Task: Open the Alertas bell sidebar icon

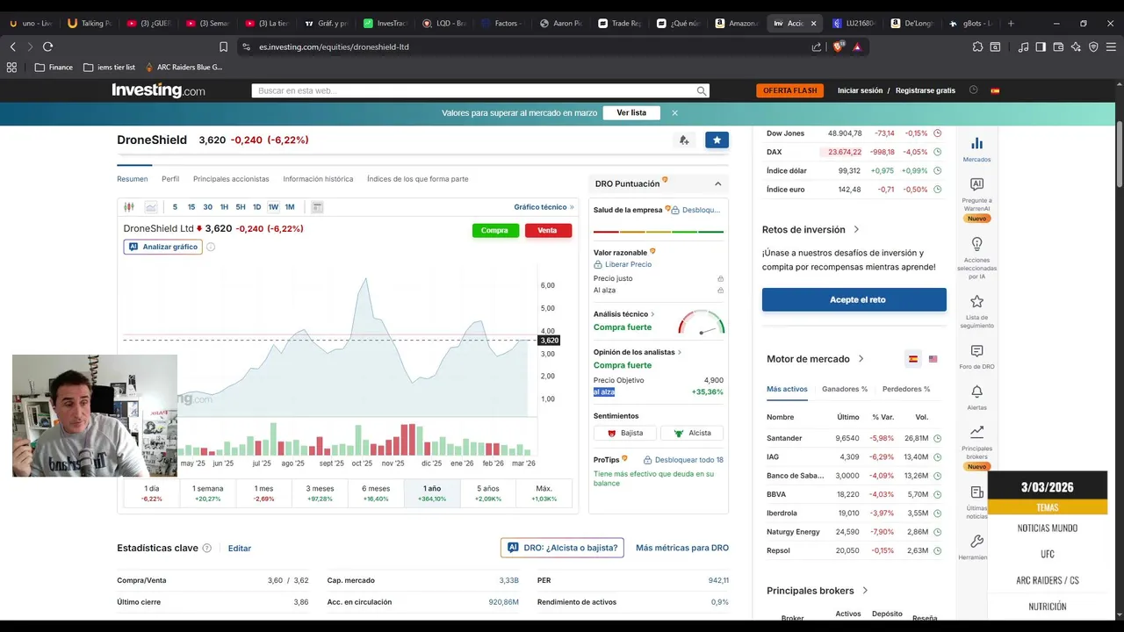Action: [976, 397]
